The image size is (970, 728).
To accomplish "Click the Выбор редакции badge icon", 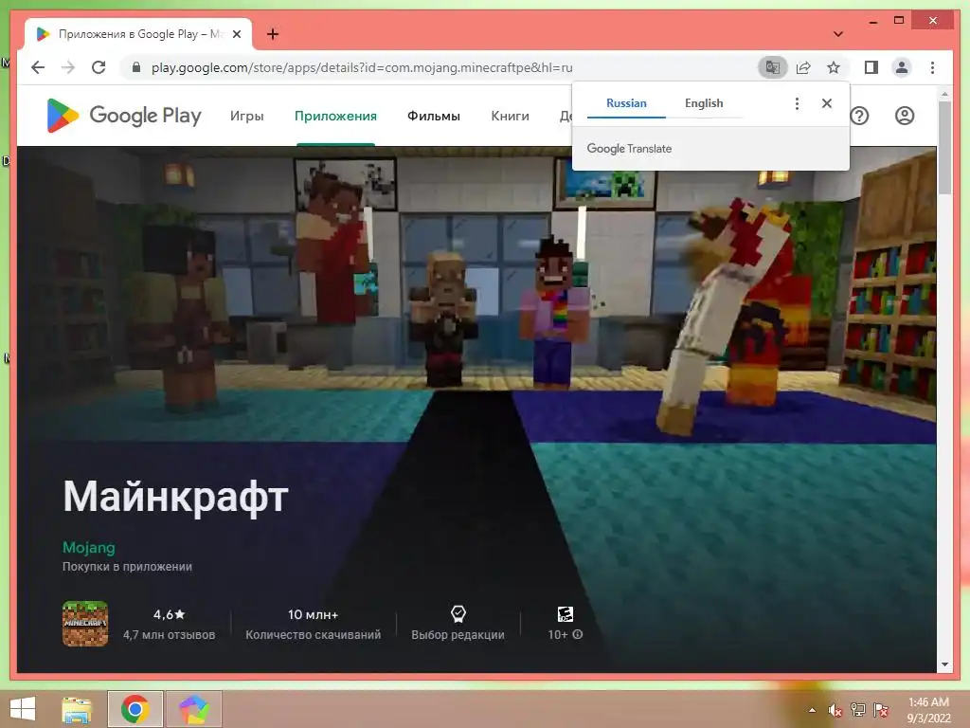I will click(x=458, y=613).
